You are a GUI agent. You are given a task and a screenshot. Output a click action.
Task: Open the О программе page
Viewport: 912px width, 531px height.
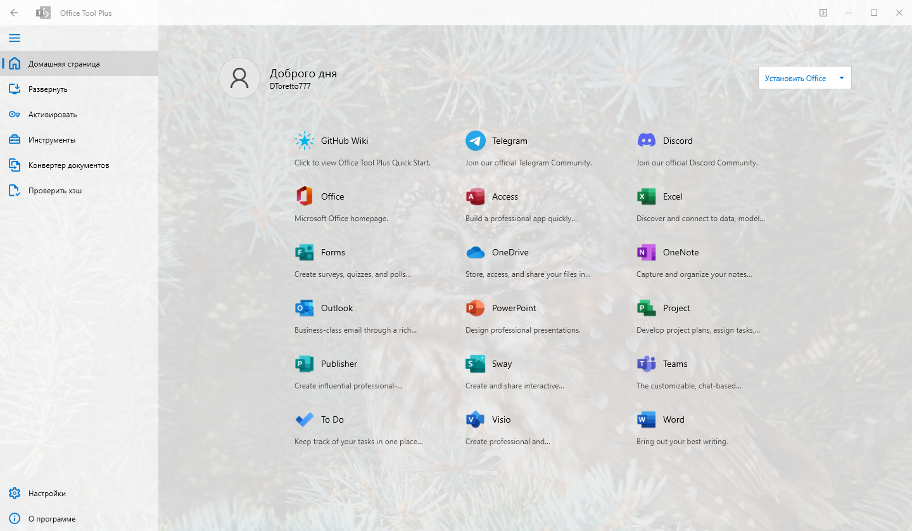79,518
